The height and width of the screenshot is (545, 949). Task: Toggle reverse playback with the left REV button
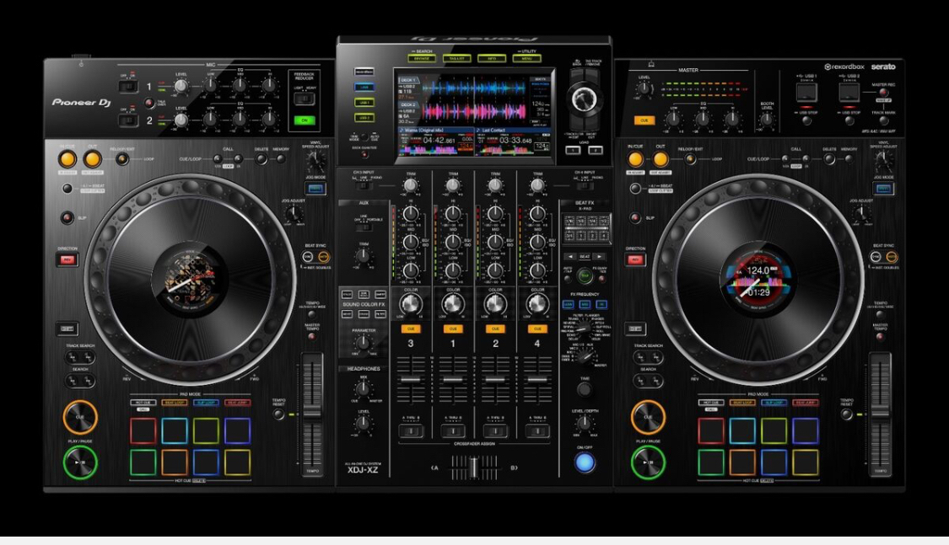[65, 259]
